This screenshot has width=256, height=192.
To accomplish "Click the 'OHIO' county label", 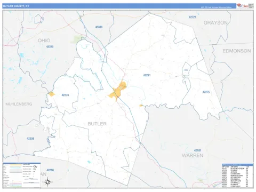I will pyautogui.click(x=44, y=41).
